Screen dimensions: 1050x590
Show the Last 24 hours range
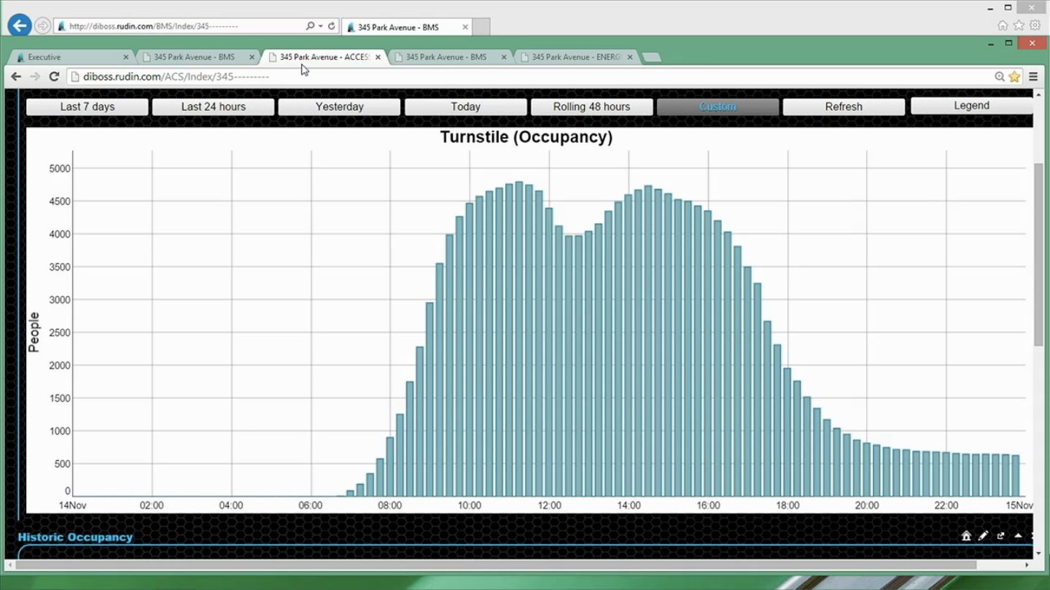click(214, 106)
